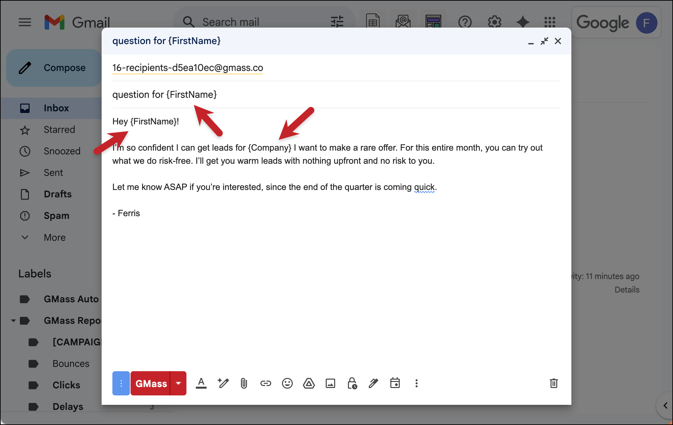Discard the draft with the trash icon
Screen dimensions: 673x425
tap(554, 383)
